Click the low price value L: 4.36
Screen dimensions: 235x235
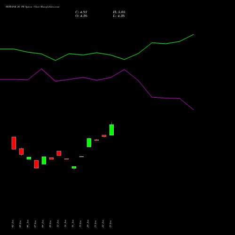point(119,16)
